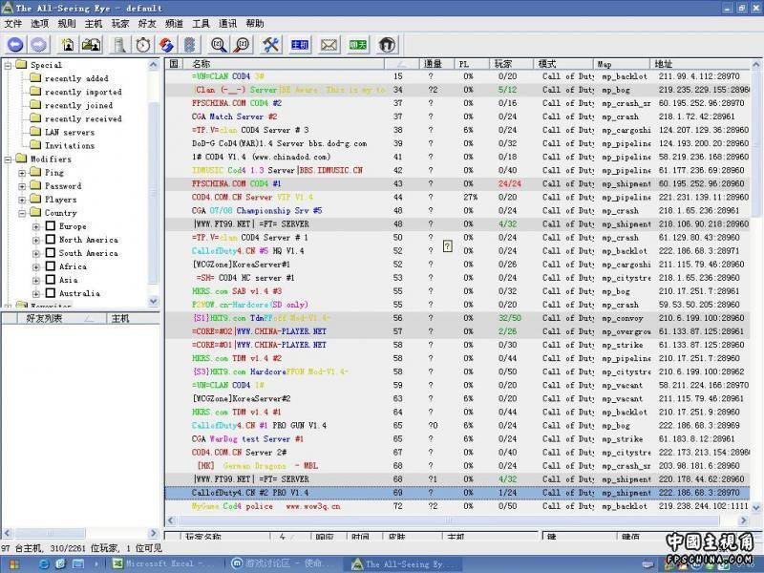Tick the North America checkbox
The height and width of the screenshot is (573, 764).
[51, 240]
